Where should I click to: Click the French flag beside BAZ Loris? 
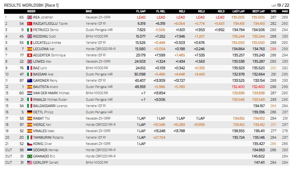point(30,68)
